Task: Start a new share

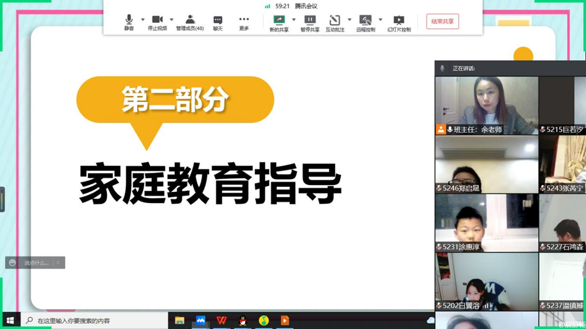Action: tap(279, 23)
